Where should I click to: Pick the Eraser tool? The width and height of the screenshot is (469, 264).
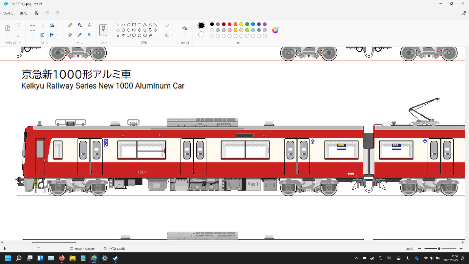tap(70, 35)
